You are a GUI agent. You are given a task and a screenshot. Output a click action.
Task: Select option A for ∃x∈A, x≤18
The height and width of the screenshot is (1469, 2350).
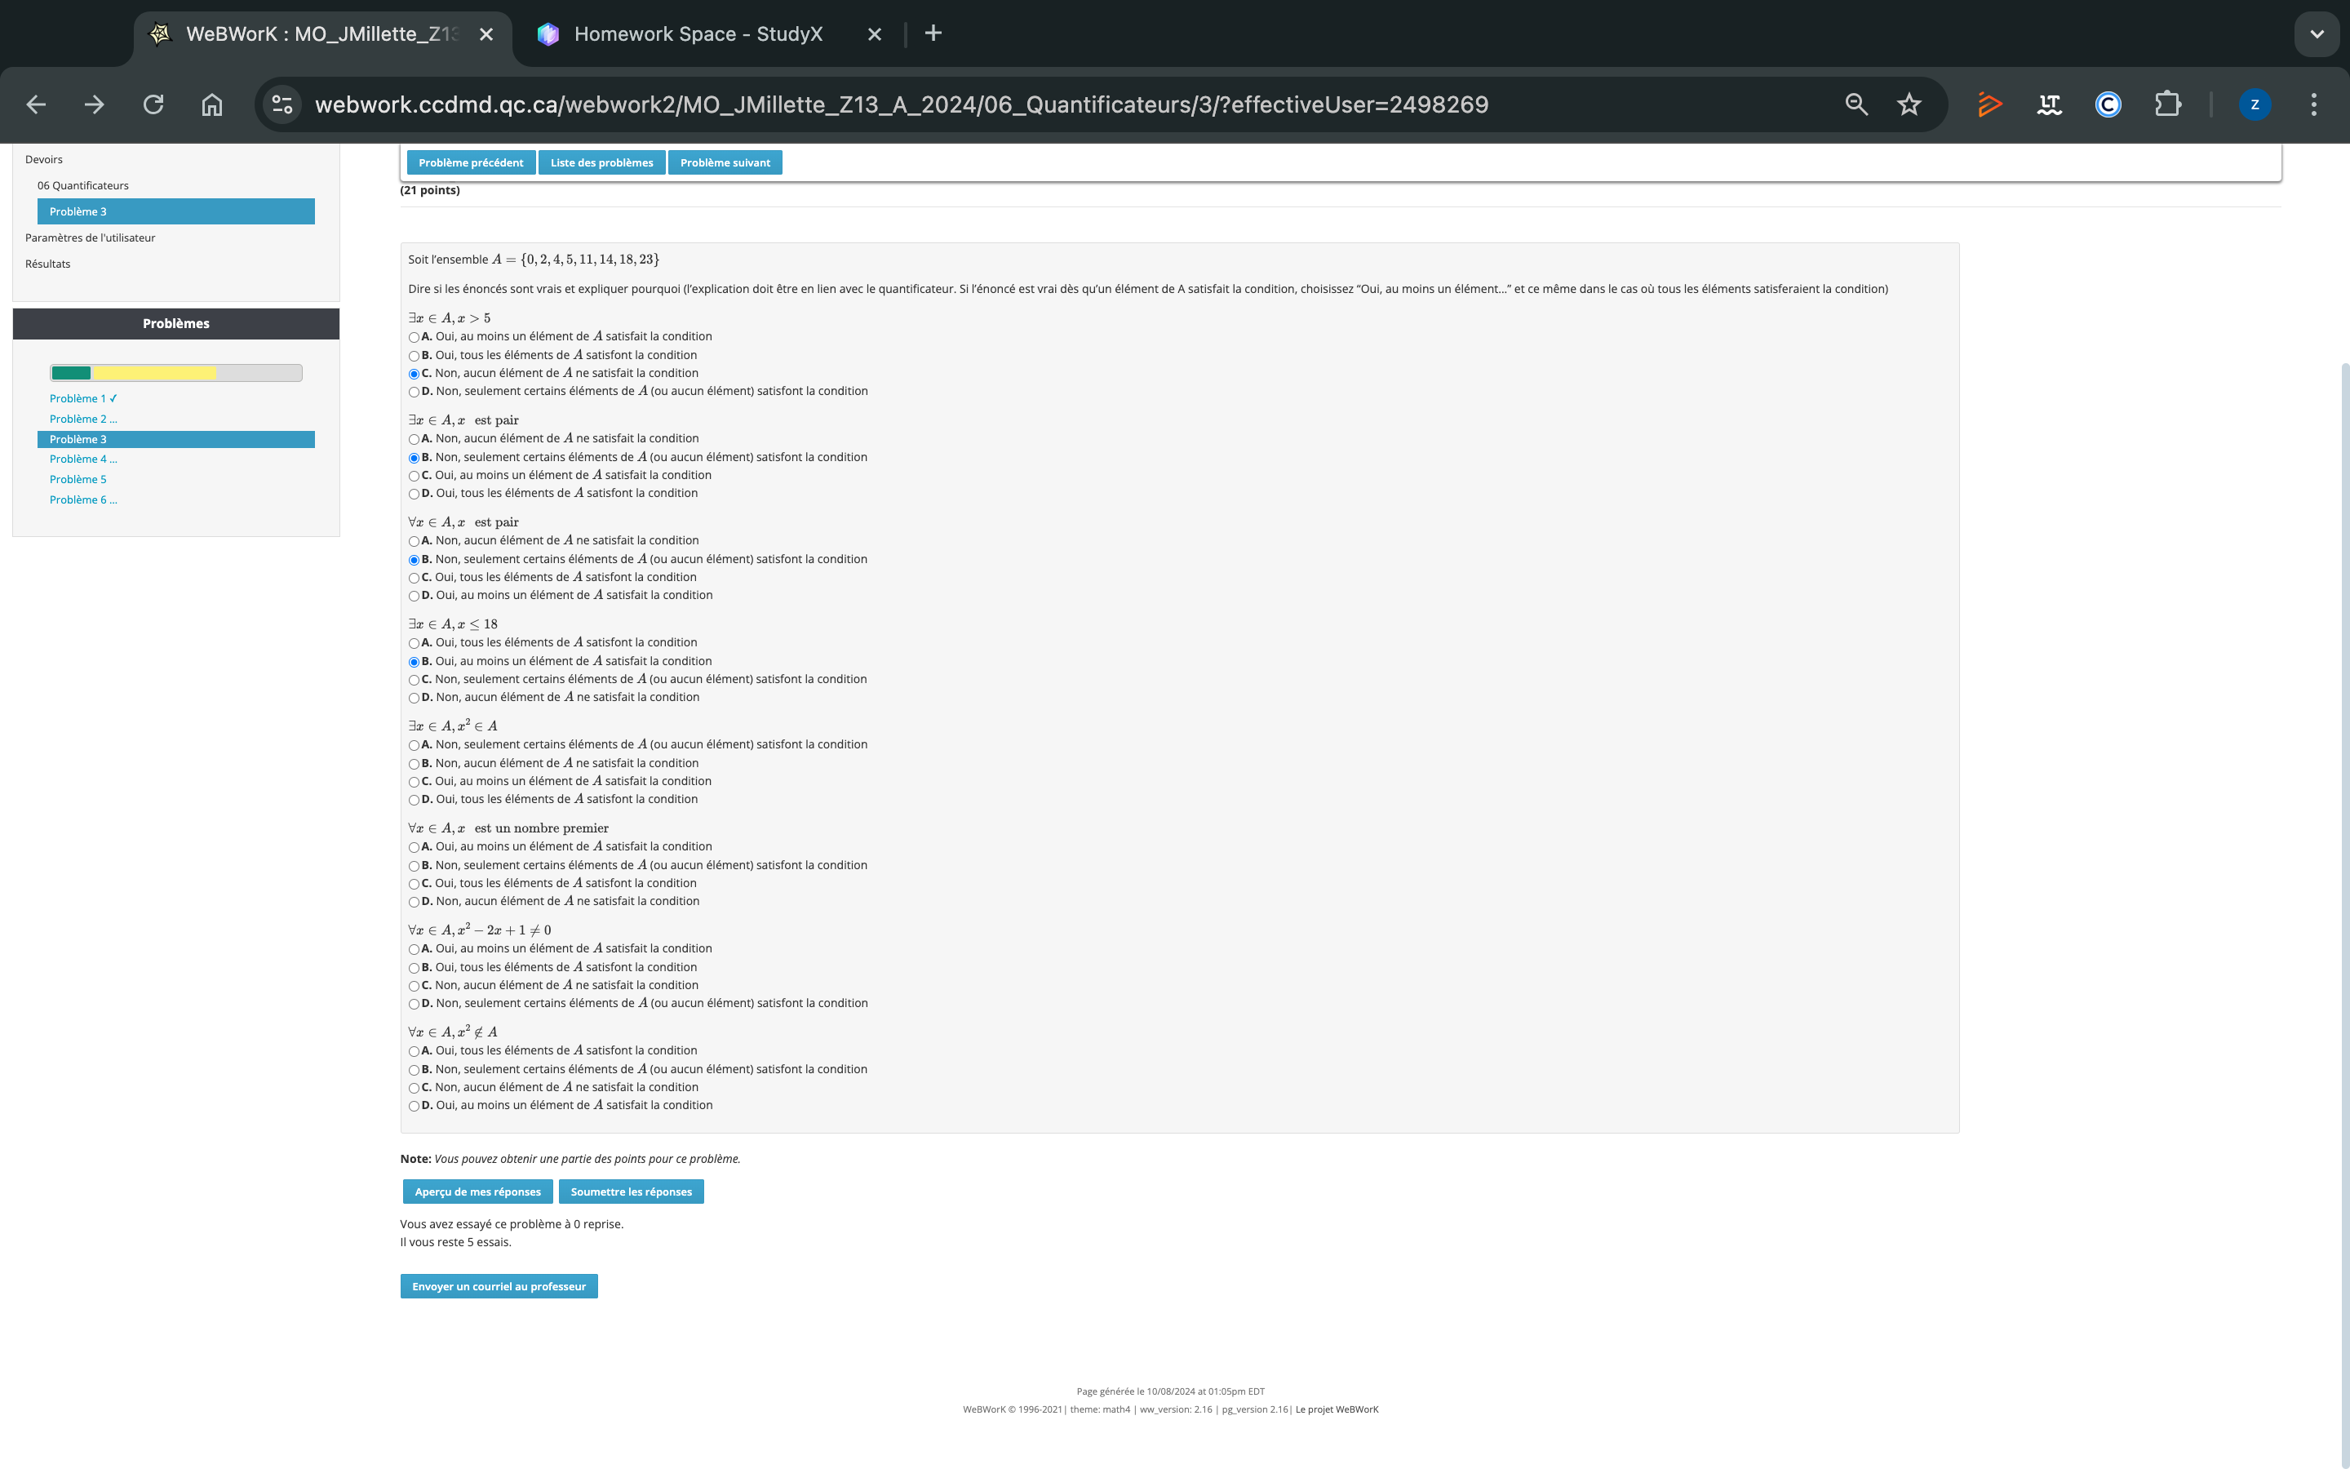coord(414,643)
